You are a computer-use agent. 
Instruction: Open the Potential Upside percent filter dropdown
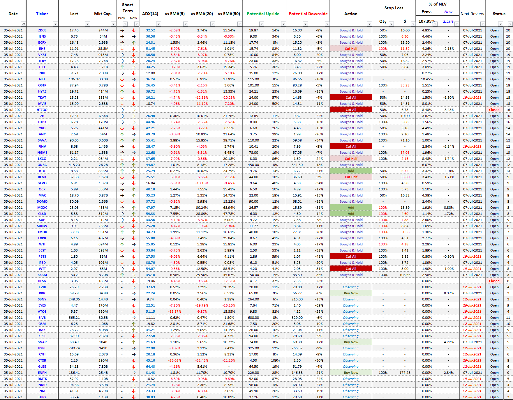click(x=283, y=24)
